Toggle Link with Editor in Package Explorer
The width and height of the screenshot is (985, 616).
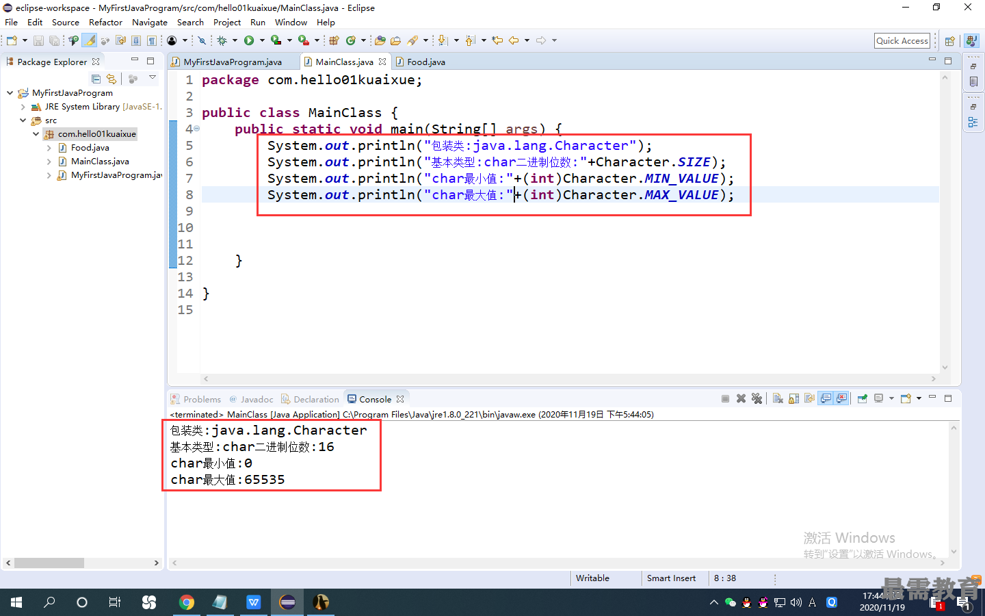coord(111,79)
